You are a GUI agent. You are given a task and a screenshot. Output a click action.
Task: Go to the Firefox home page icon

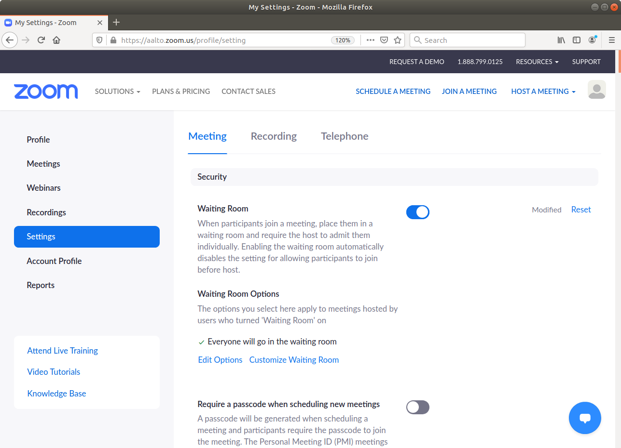click(x=56, y=40)
